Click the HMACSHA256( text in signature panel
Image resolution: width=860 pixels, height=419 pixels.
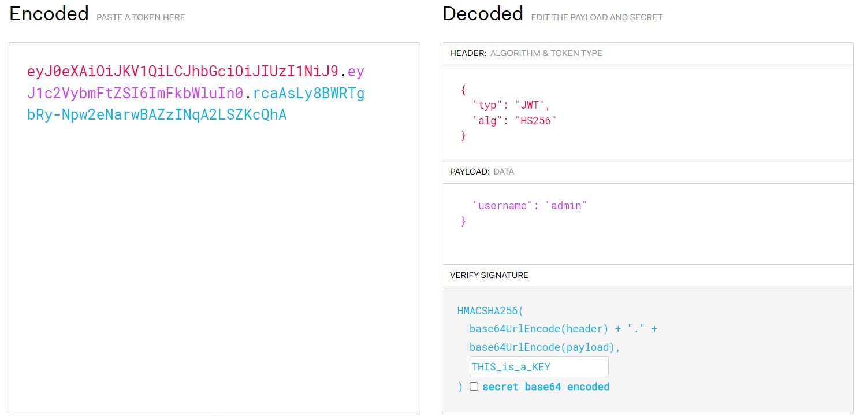pyautogui.click(x=490, y=311)
